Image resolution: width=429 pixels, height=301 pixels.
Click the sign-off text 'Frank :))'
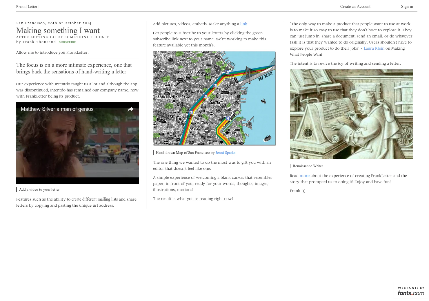pos(297,191)
